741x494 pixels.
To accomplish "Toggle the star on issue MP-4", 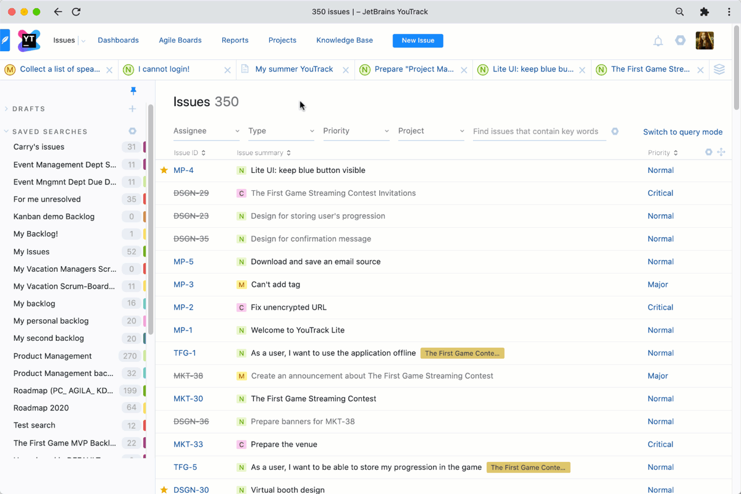I will click(164, 170).
